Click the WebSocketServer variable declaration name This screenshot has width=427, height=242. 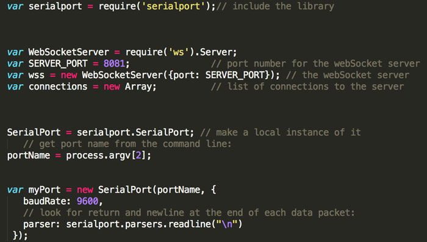[x=68, y=52]
